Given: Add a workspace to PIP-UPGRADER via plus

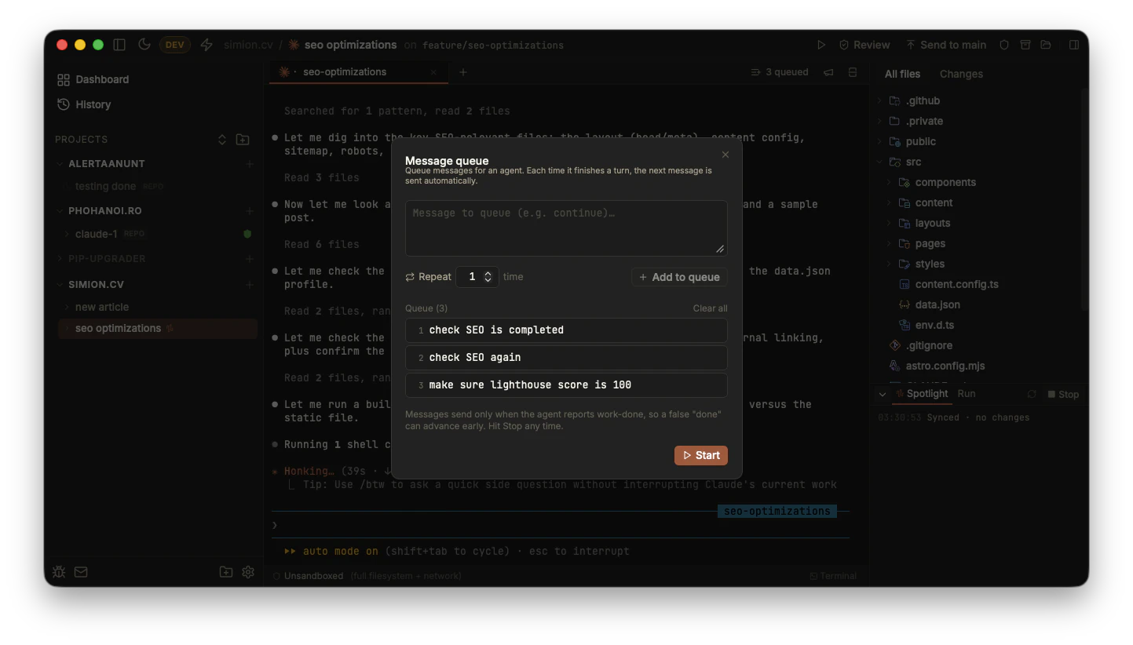Looking at the screenshot, I should pyautogui.click(x=249, y=259).
